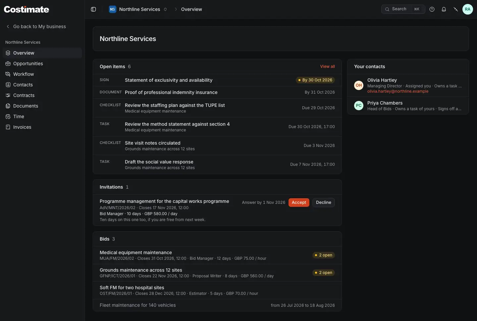Open Site visit notes circulated checklist
This screenshot has width=477, height=321.
[217, 146]
